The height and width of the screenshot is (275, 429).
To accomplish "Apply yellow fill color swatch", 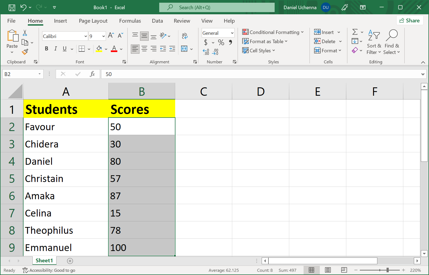I will [x=99, y=49].
